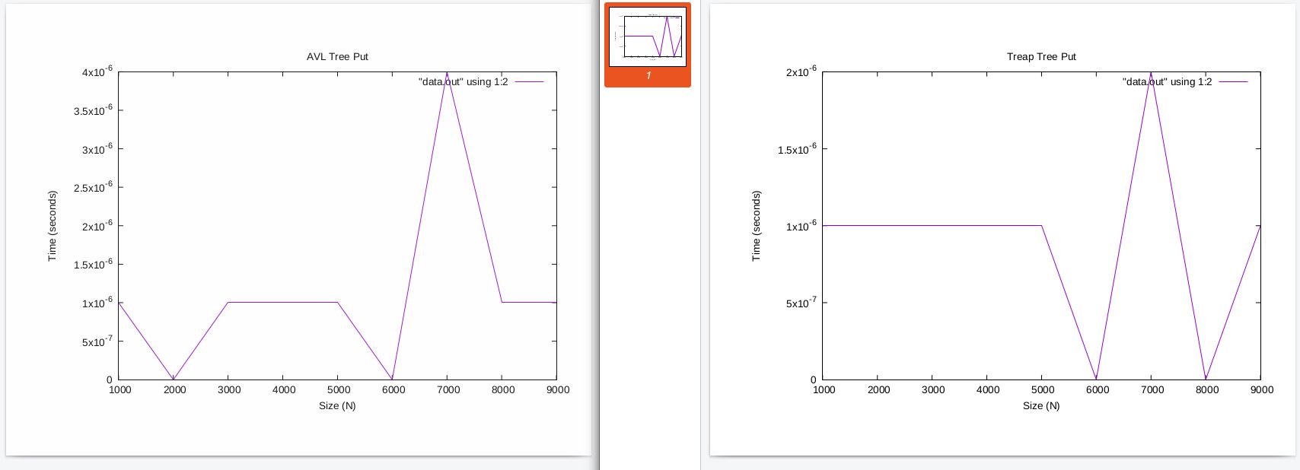This screenshot has width=1300, height=470.
Task: Click the 5x10^-7 tick on Treap plot
Action: pyautogui.click(x=801, y=303)
